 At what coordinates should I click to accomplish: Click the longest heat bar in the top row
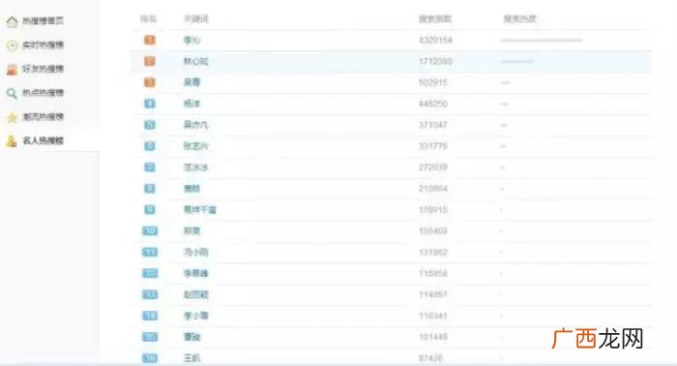(x=542, y=41)
